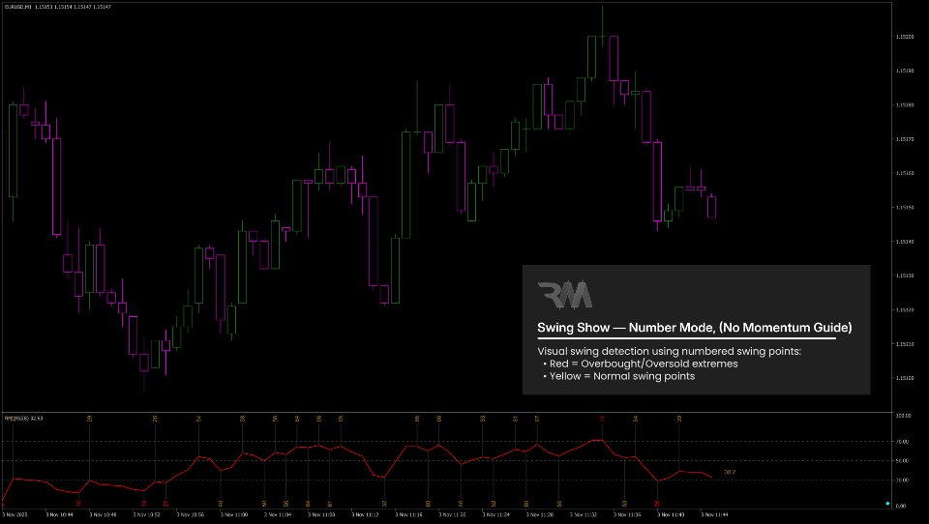Click the 3 Nov 11:08 time label
Screen dimensions: 929x524
[321, 514]
